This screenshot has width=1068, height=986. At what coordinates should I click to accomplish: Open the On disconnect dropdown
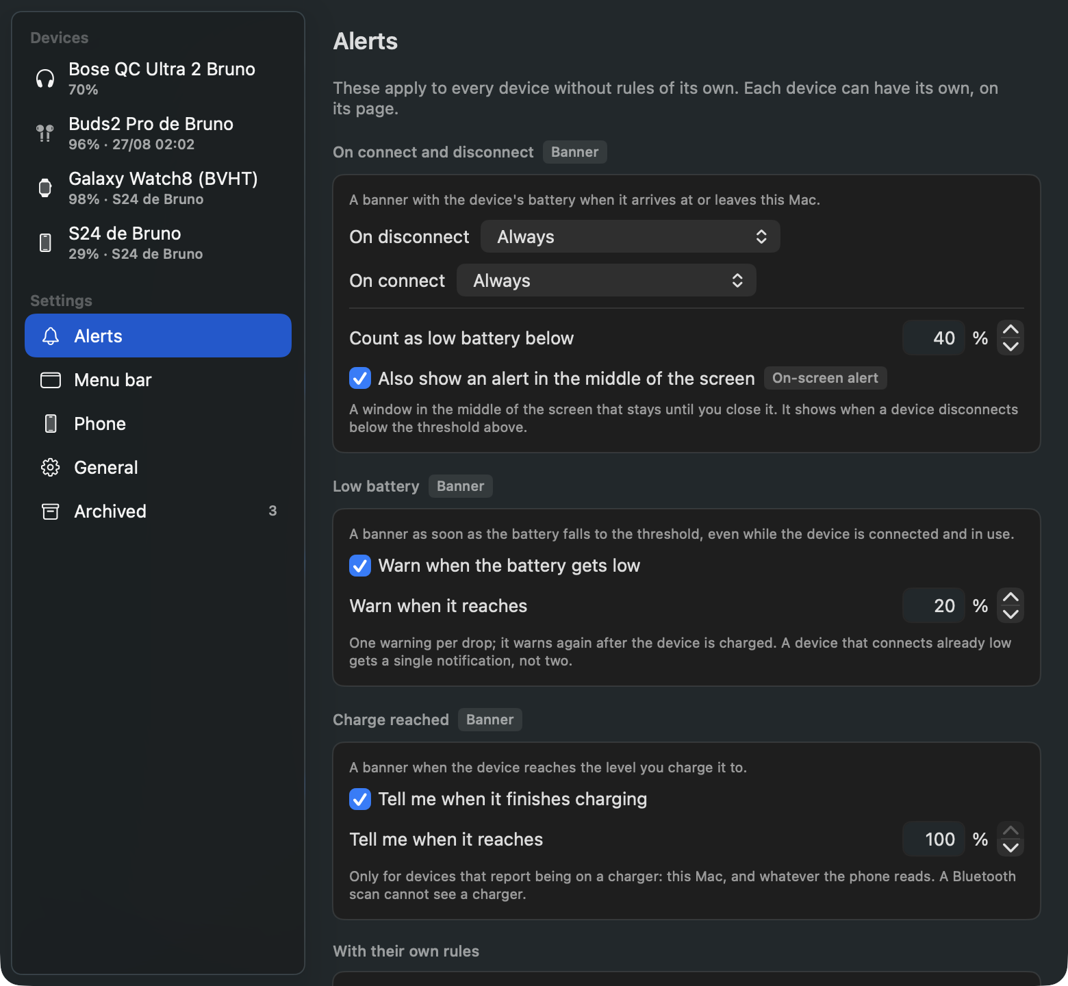[x=631, y=237]
